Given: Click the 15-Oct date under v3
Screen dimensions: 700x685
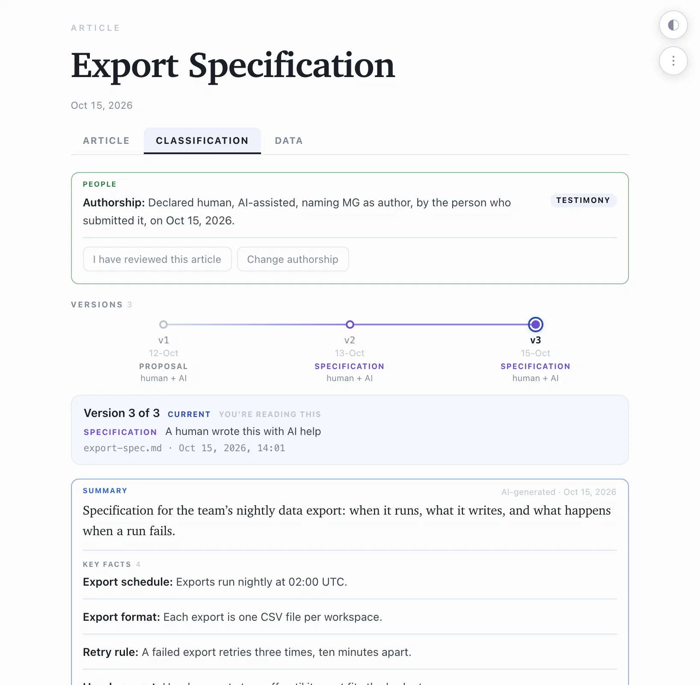Looking at the screenshot, I should (535, 353).
